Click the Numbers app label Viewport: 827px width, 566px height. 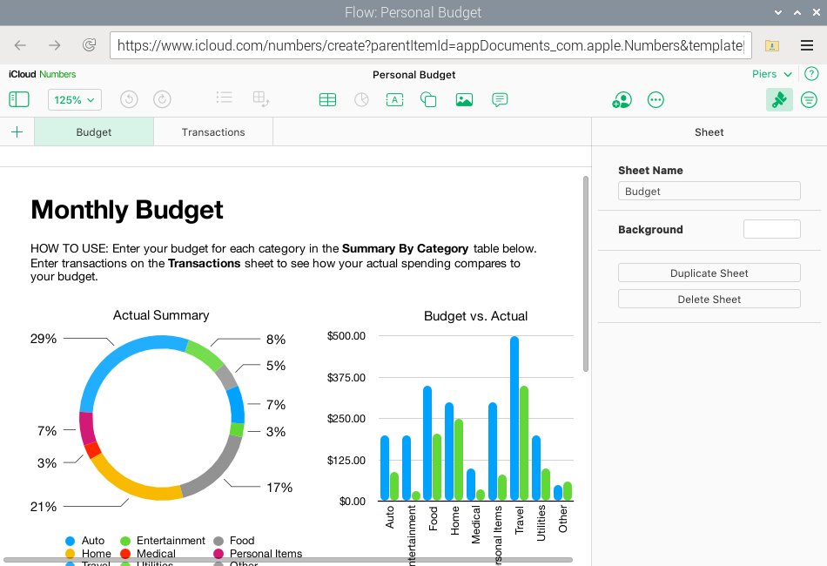point(57,74)
